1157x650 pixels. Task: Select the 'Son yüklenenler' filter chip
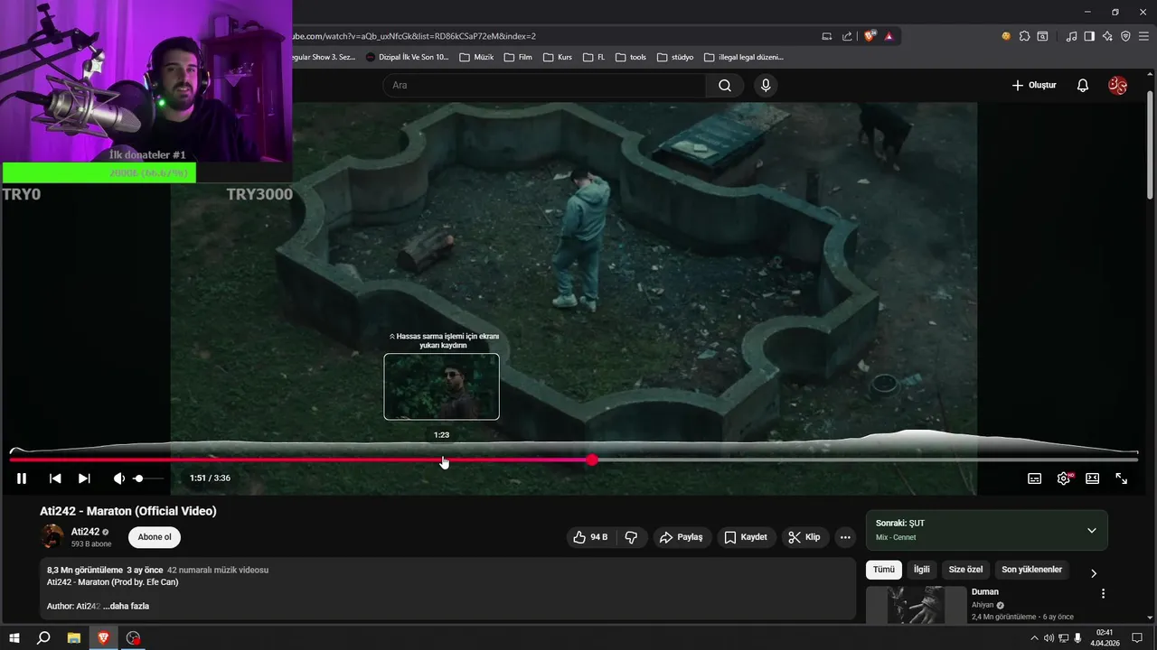1031,570
